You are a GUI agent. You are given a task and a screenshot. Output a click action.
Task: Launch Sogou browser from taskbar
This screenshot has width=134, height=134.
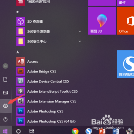[88, 131]
